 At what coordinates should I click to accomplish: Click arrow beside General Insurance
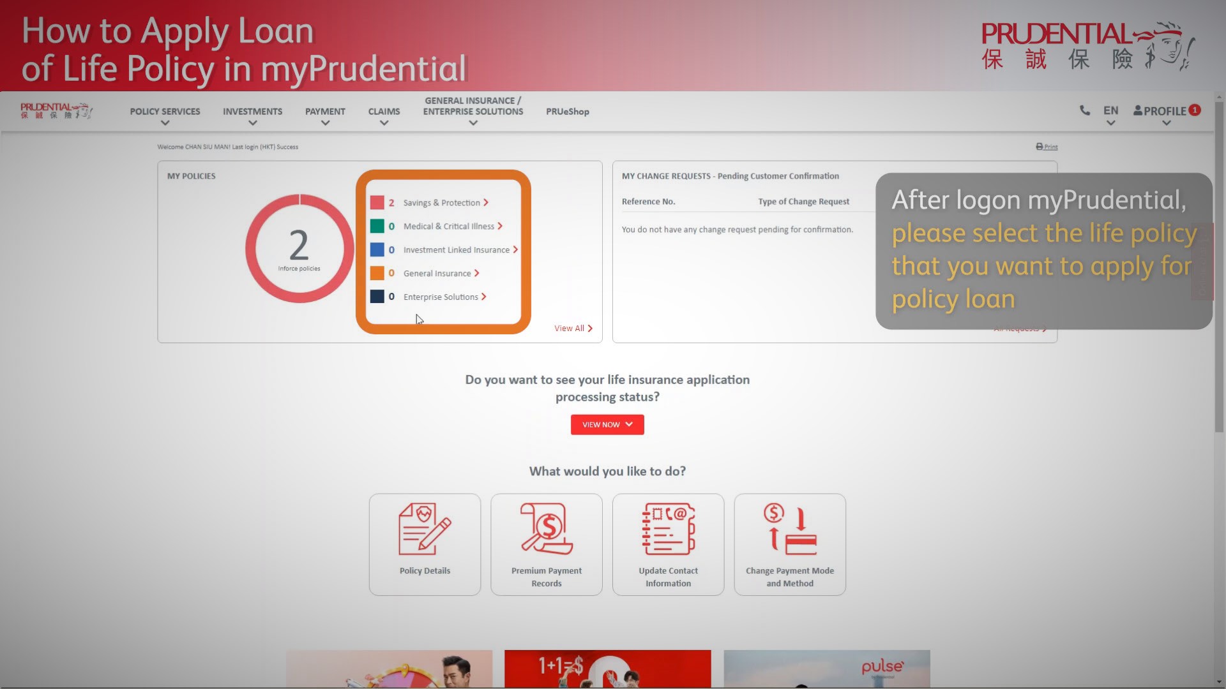(x=476, y=274)
